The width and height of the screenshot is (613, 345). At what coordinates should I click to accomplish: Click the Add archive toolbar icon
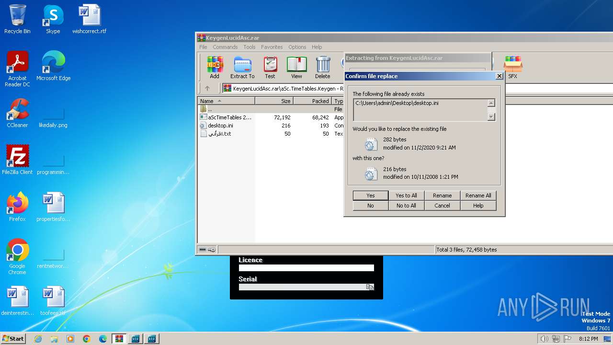coord(215,67)
